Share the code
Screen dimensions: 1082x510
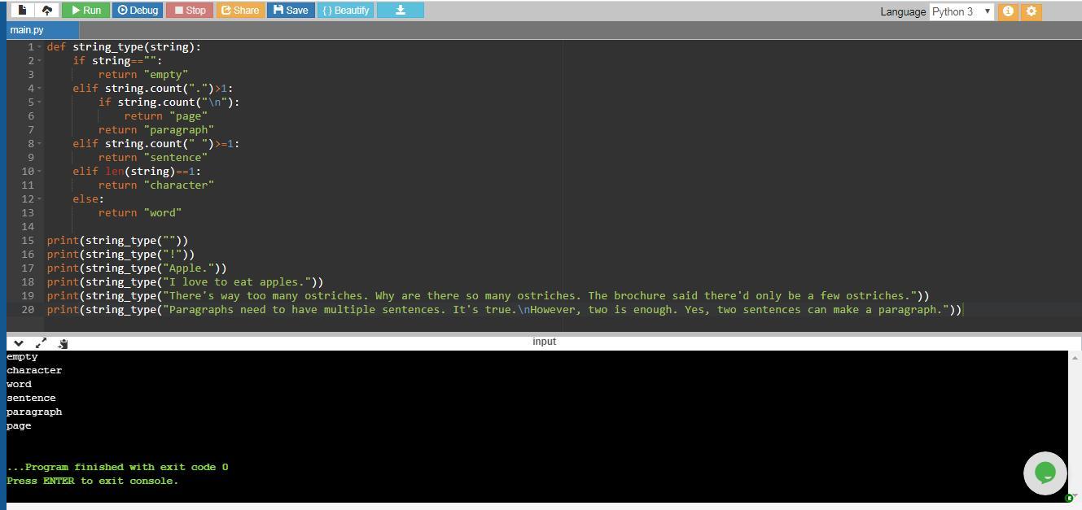pyautogui.click(x=240, y=11)
